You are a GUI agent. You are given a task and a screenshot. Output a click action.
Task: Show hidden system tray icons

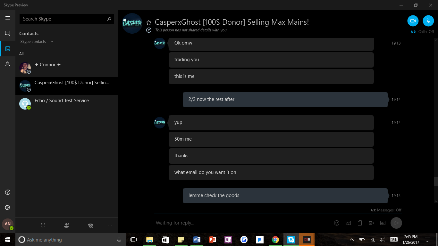click(x=352, y=240)
